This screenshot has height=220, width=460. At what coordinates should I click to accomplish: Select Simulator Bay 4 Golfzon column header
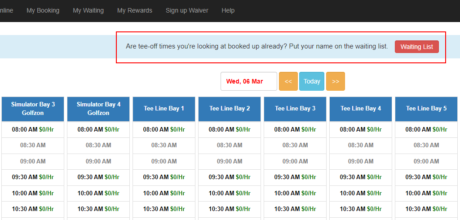click(98, 109)
